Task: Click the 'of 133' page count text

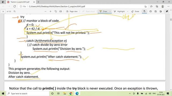Action: 9,11
